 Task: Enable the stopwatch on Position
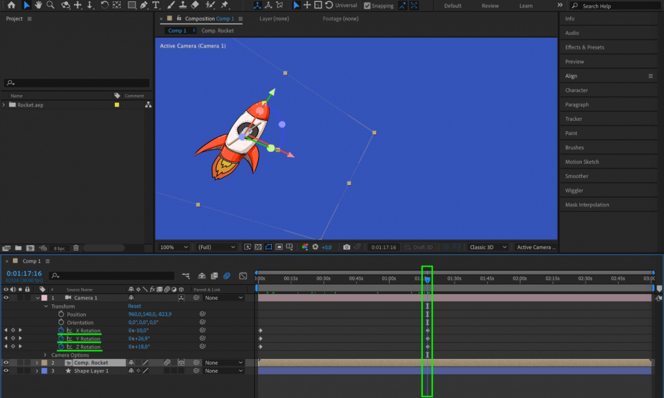point(60,315)
